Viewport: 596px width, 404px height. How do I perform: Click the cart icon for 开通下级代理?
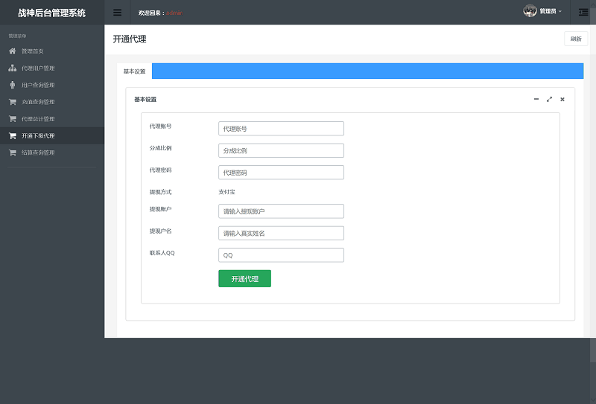pos(13,135)
